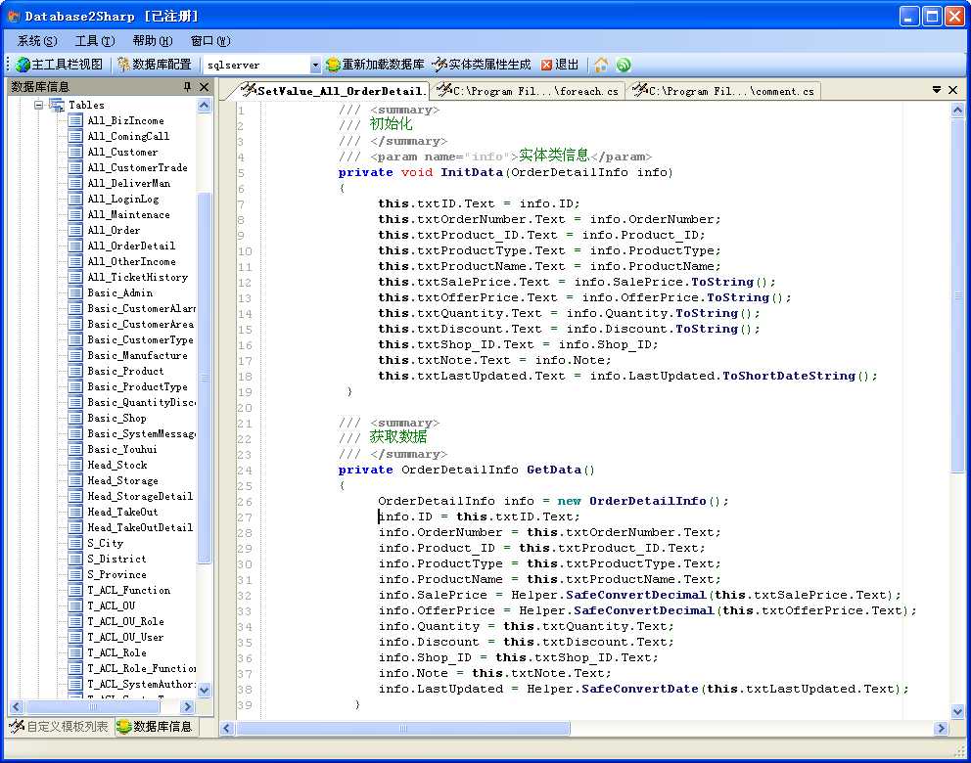Screen dimensions: 971x763
Task: Click the tree panel vertical scrollbar thumb
Action: pos(205,378)
